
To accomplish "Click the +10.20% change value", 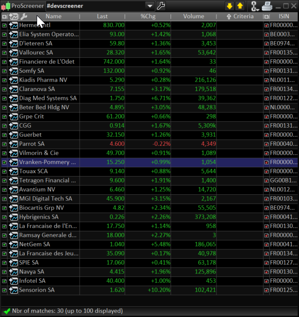I will (x=159, y=290).
